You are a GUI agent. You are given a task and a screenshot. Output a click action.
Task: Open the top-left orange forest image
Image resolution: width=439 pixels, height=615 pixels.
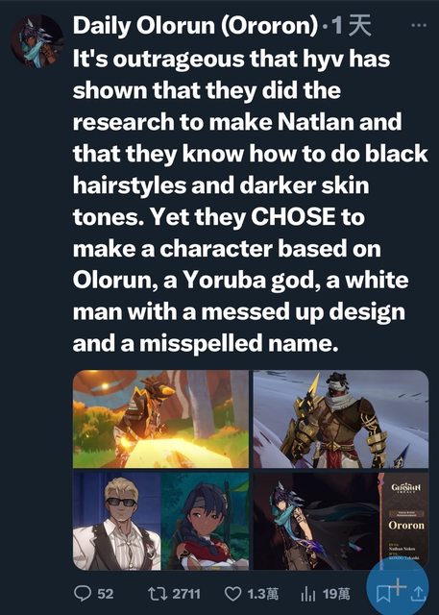pos(160,419)
